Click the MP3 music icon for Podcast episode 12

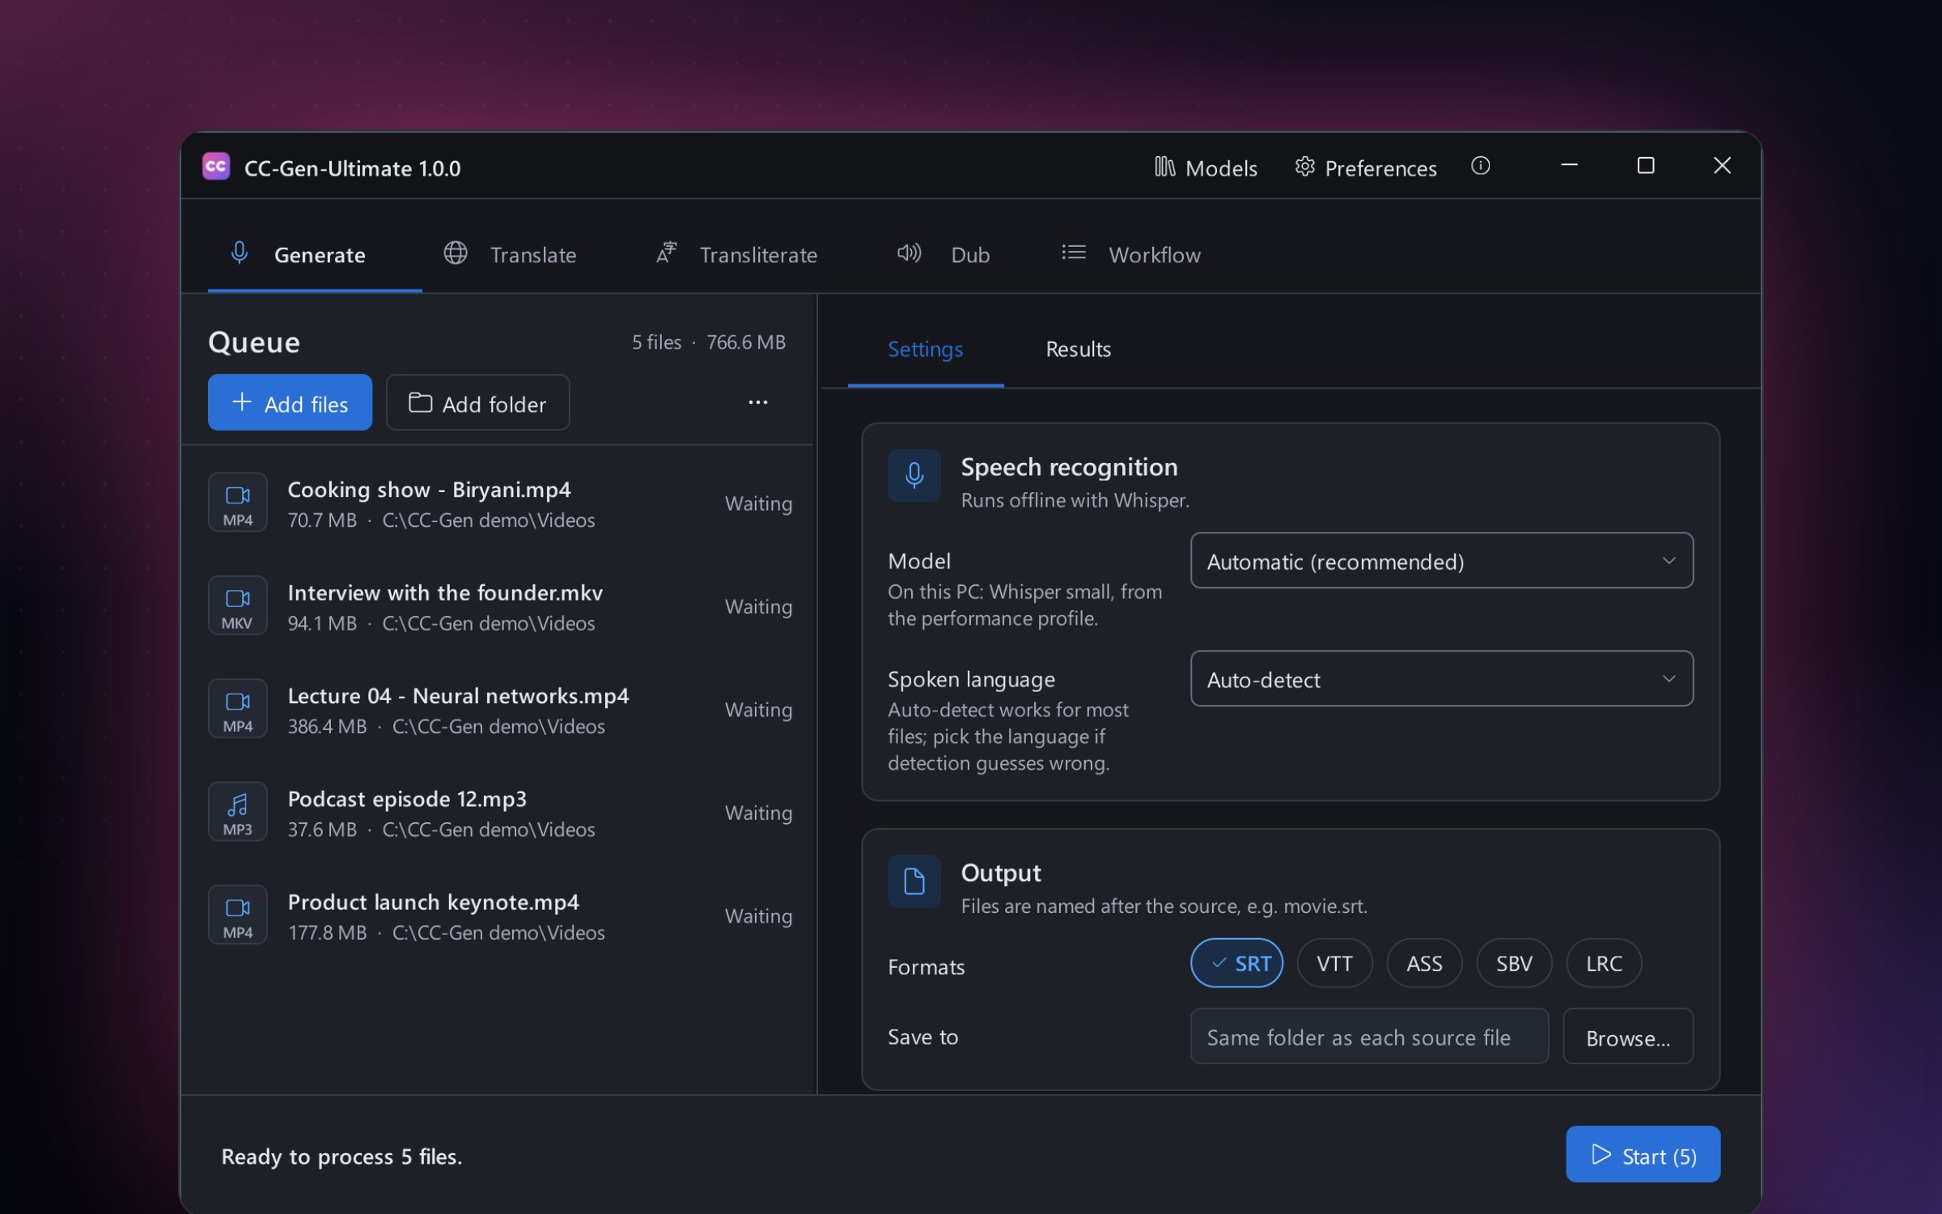237,812
